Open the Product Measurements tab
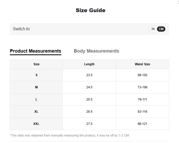Viewport: 179px width, 143px height. click(x=35, y=51)
